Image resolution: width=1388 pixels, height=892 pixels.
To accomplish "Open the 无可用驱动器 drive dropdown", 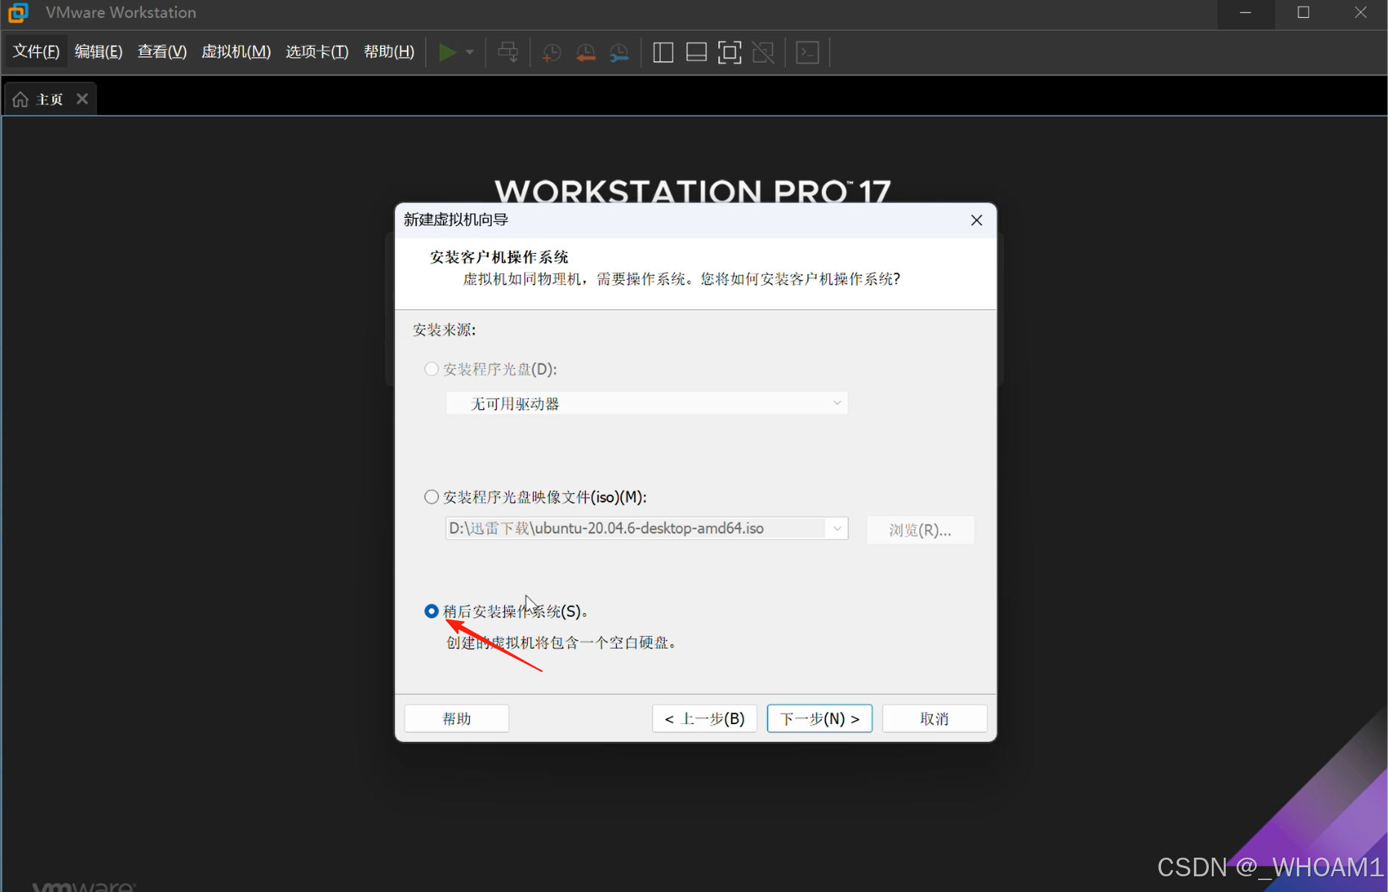I will click(x=647, y=403).
